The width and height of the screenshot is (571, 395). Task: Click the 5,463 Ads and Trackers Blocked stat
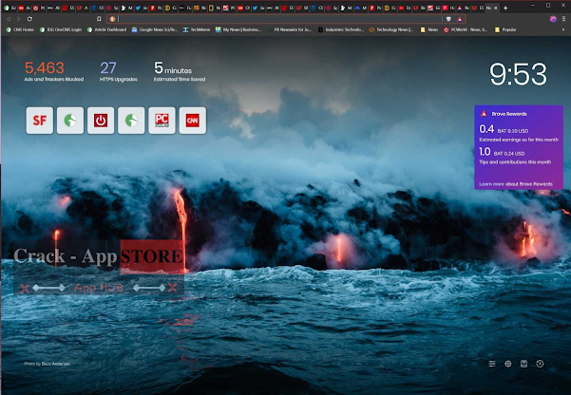54,71
